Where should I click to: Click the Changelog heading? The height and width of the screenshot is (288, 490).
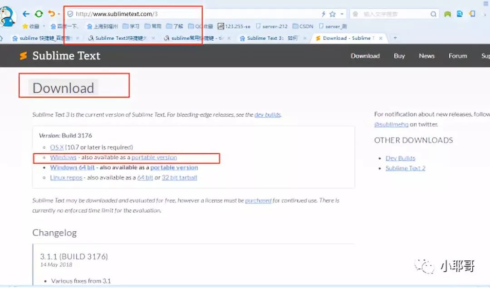(54, 233)
